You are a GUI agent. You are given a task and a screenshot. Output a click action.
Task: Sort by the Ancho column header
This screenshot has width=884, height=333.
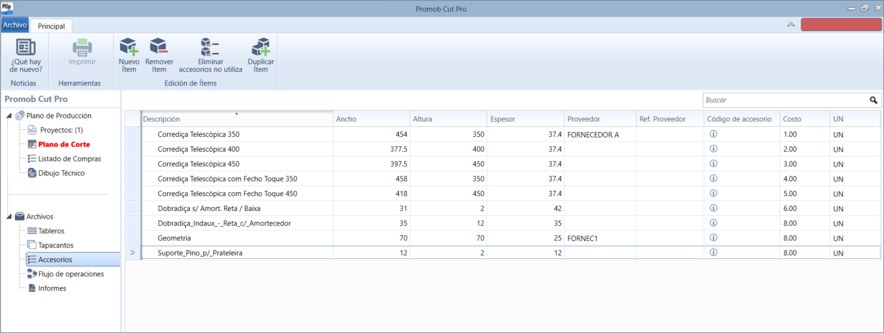[x=372, y=119]
